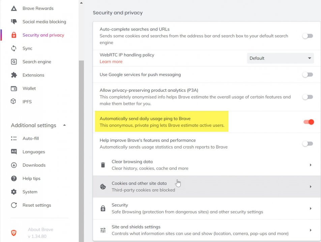This screenshot has height=242, width=321.
Task: Click the Sync arrows icon in sidebar
Action: point(14,48)
